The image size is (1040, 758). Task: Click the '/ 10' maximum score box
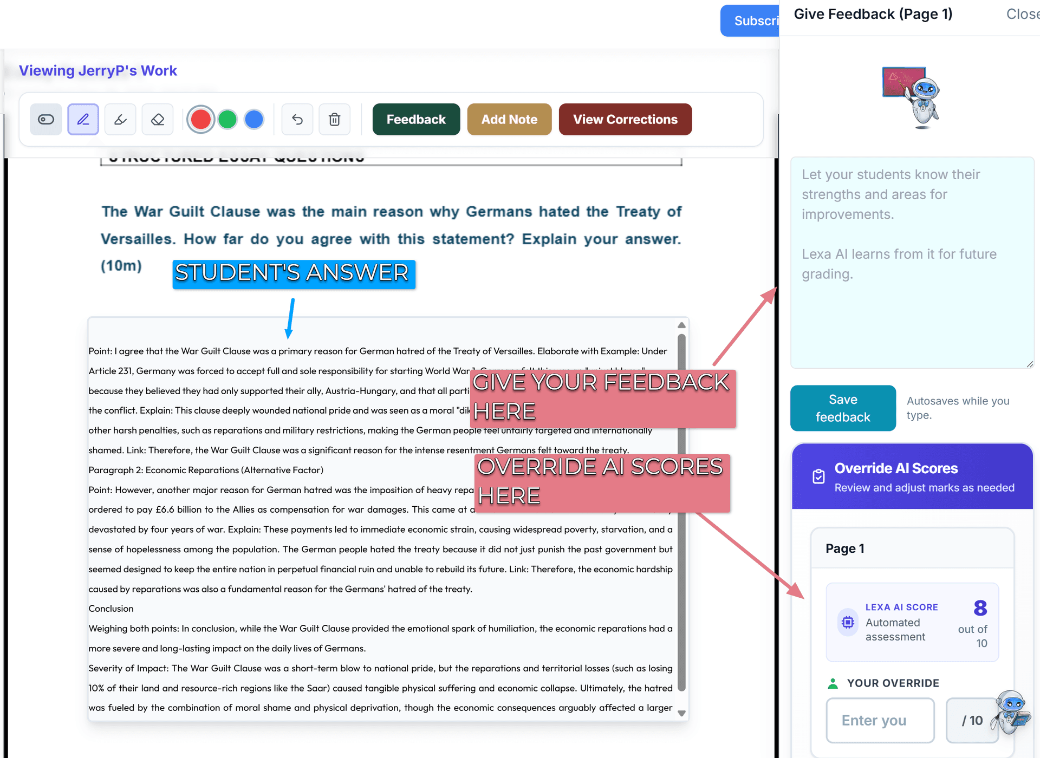click(972, 720)
